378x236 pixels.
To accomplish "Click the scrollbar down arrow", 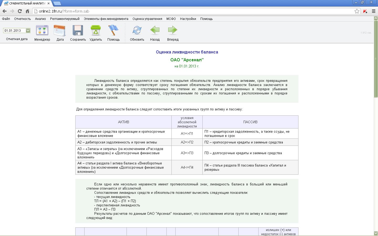I will point(376,233).
